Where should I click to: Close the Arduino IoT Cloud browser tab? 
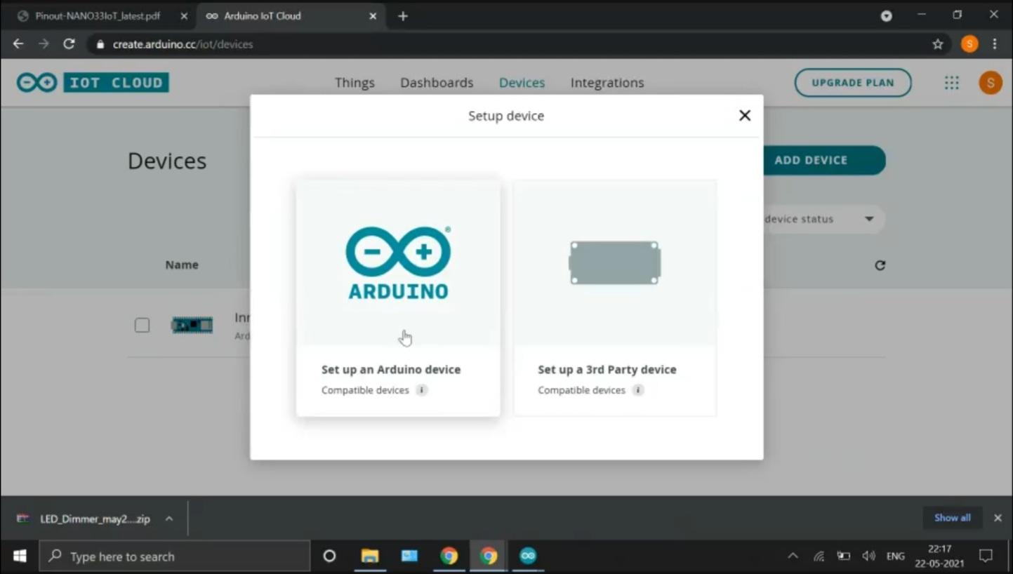[x=373, y=16]
